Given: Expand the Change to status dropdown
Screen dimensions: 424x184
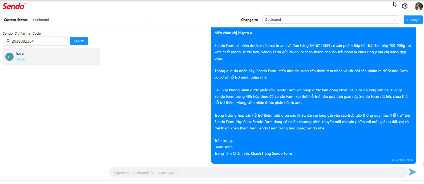Looking at the screenshot, I should [331, 20].
